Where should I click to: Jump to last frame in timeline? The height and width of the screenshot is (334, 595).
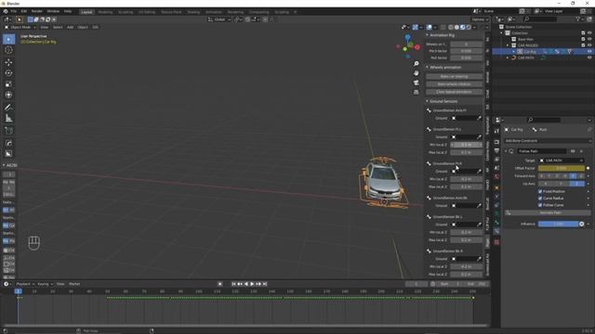point(265,284)
